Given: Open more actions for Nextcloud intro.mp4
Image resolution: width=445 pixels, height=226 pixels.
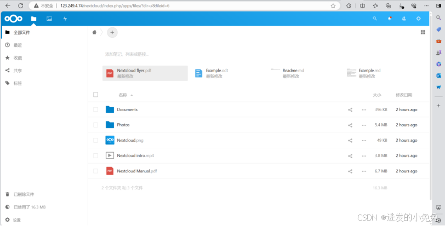Looking at the screenshot, I should (x=364, y=156).
